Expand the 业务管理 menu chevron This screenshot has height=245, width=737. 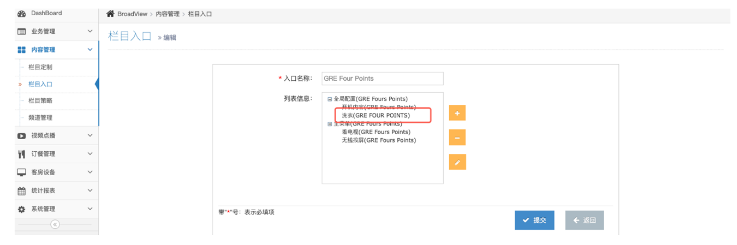point(90,31)
